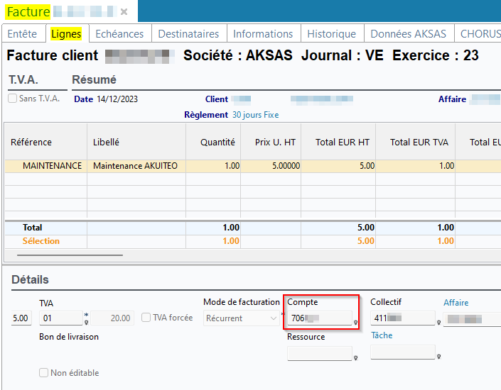This screenshot has width=501, height=390.
Task: Select the MAINTENANCE reference cell
Action: pos(46,166)
